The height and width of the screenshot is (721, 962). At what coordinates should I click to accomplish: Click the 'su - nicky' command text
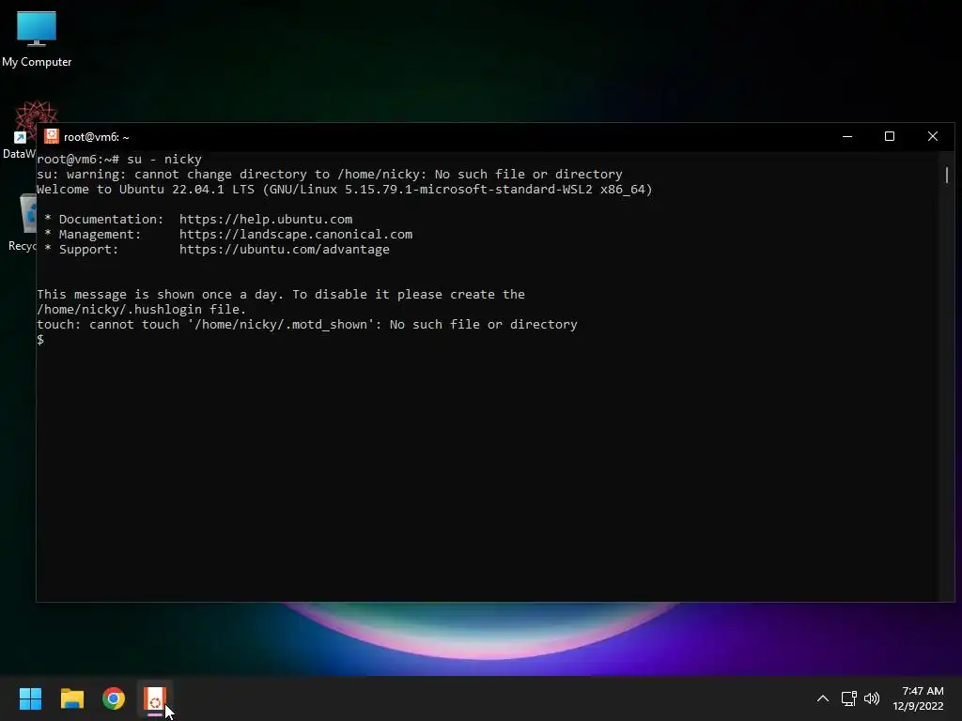[163, 159]
